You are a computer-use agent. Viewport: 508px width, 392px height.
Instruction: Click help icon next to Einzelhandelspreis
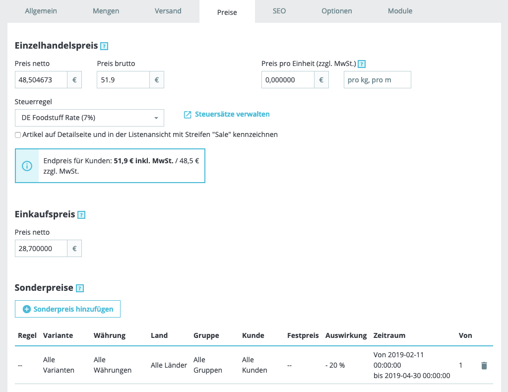coord(104,46)
